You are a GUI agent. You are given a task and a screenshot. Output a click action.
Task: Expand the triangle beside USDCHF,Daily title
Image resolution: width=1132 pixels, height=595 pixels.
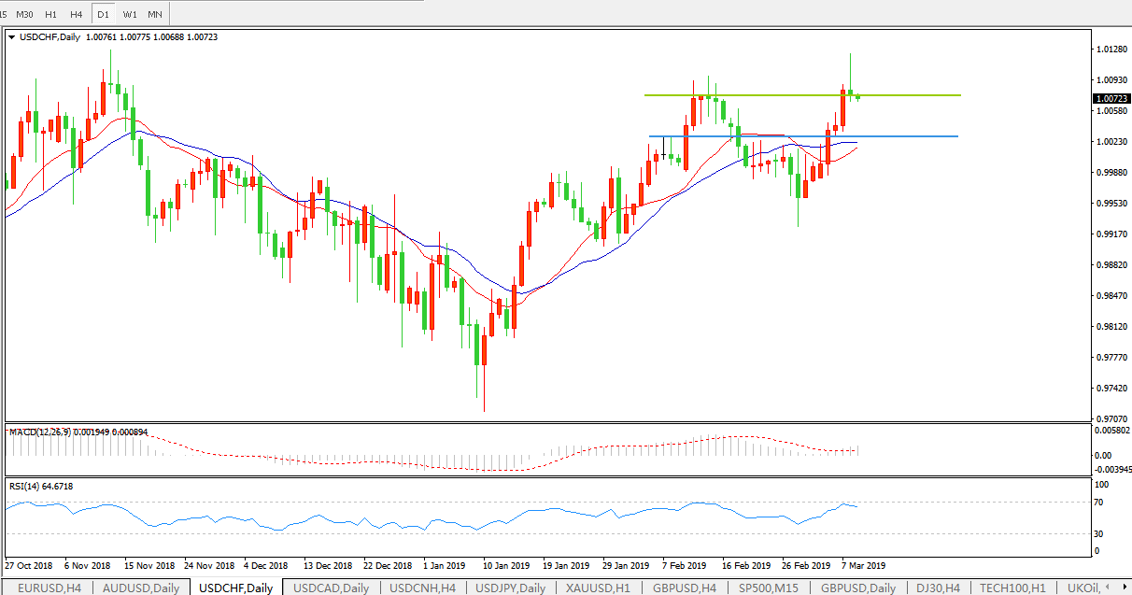coord(12,37)
